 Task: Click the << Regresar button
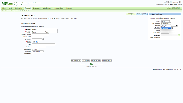pos(131,14)
